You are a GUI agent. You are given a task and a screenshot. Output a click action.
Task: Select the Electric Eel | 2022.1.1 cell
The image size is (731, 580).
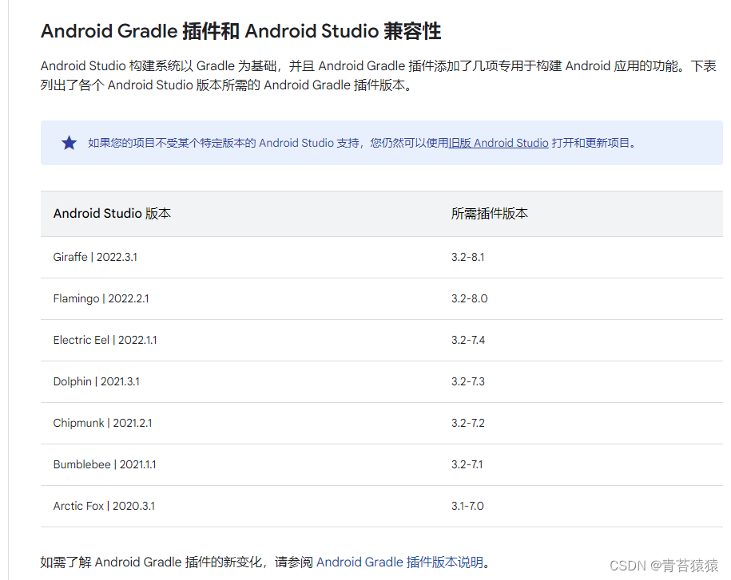pos(105,341)
